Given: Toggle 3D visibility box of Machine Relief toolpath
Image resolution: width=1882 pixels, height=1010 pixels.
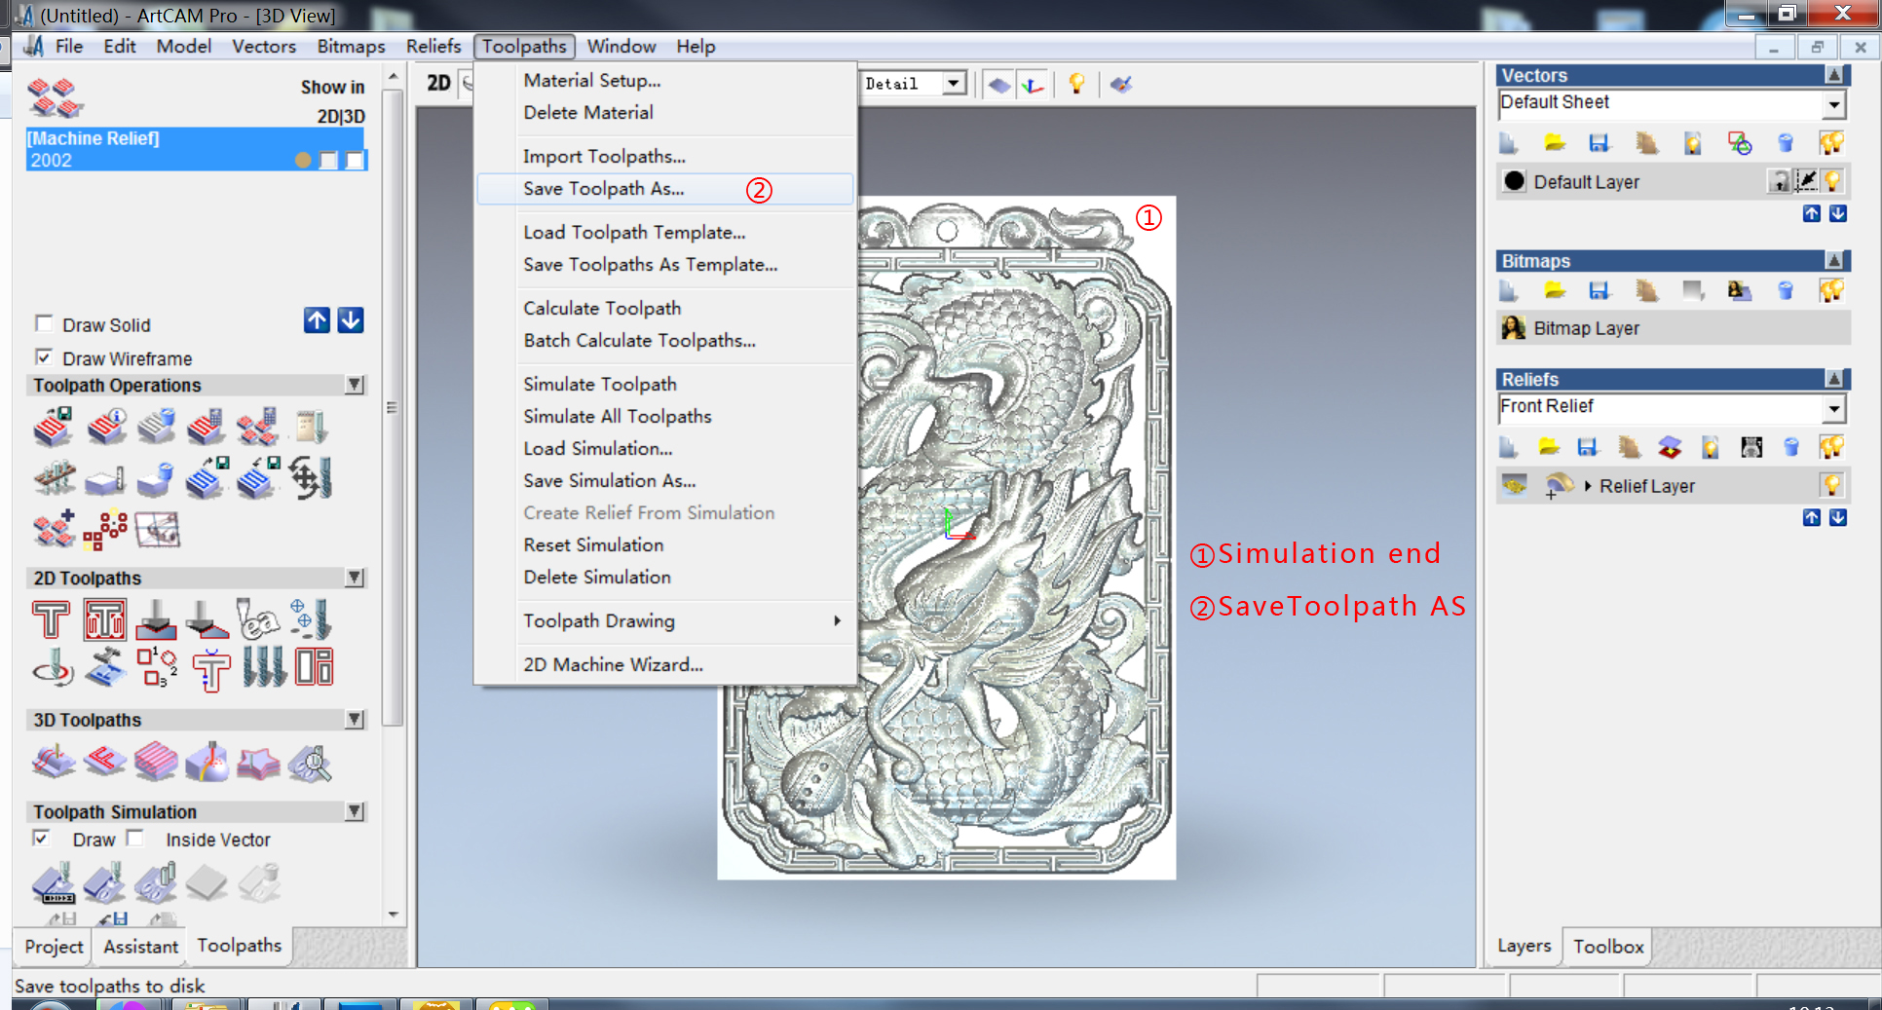Looking at the screenshot, I should (355, 160).
